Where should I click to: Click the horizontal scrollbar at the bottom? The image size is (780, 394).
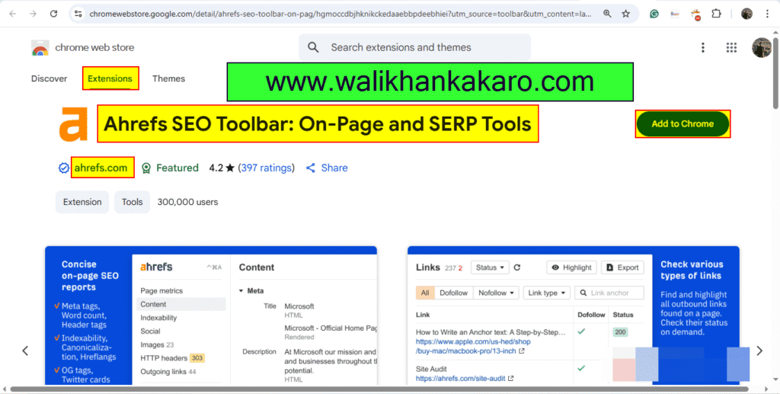[x=379, y=389]
